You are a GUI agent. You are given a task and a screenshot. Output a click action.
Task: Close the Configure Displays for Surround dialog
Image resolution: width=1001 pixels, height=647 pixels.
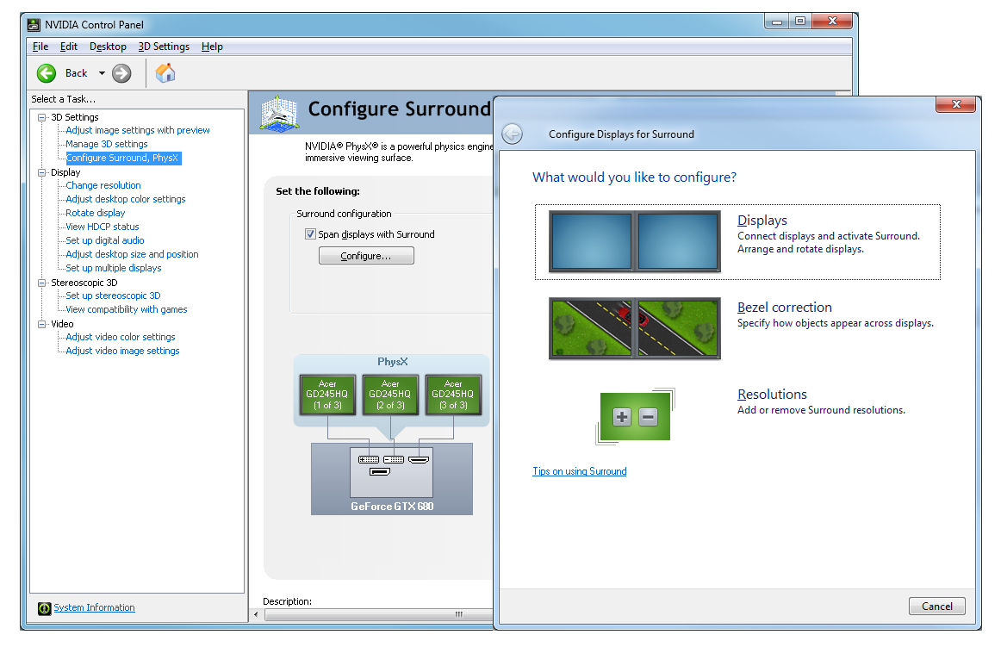pyautogui.click(x=955, y=104)
